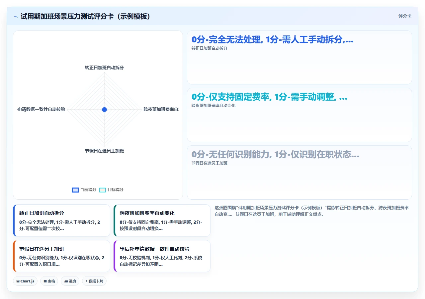Open the blue 0分-完全无法处理 data card
This screenshot has width=425, height=299.
coord(299,58)
